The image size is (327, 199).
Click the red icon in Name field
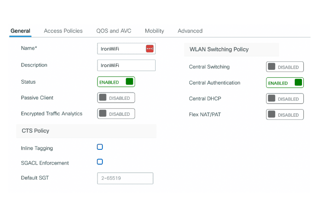tap(150, 48)
